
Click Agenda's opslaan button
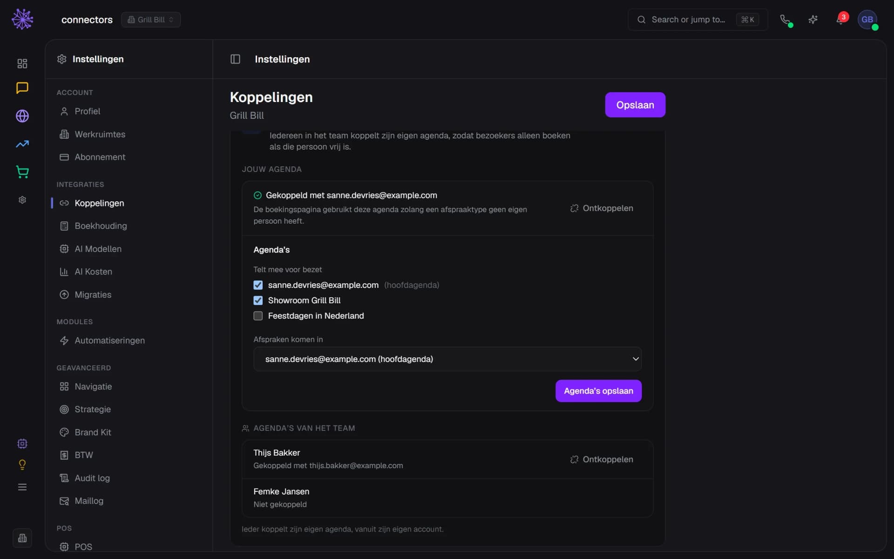pyautogui.click(x=598, y=391)
